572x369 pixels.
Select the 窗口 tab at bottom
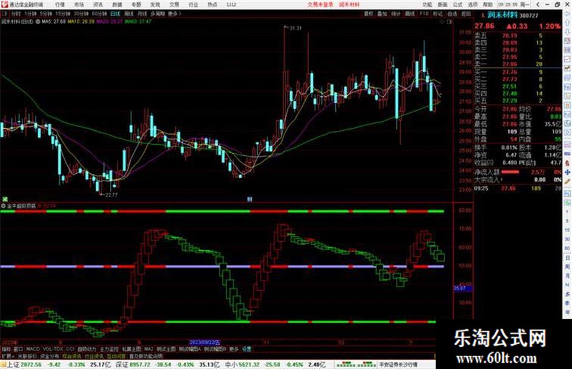18,349
